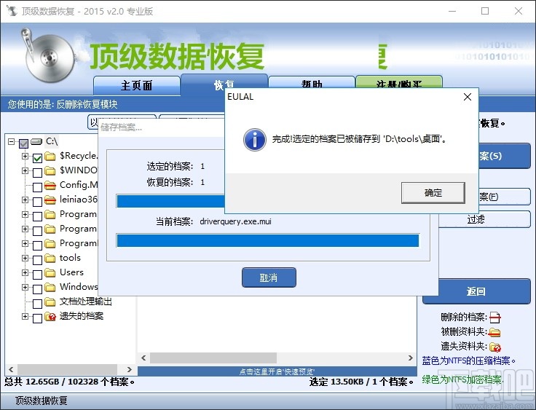Click file list right scroll arrow

pyautogui.click(x=411, y=358)
